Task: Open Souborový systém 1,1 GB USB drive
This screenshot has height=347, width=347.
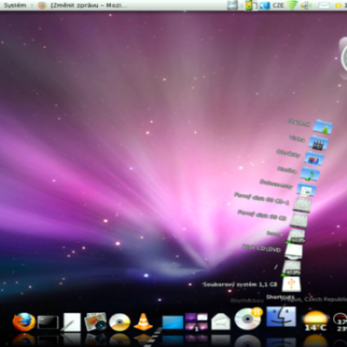Action: point(291,284)
